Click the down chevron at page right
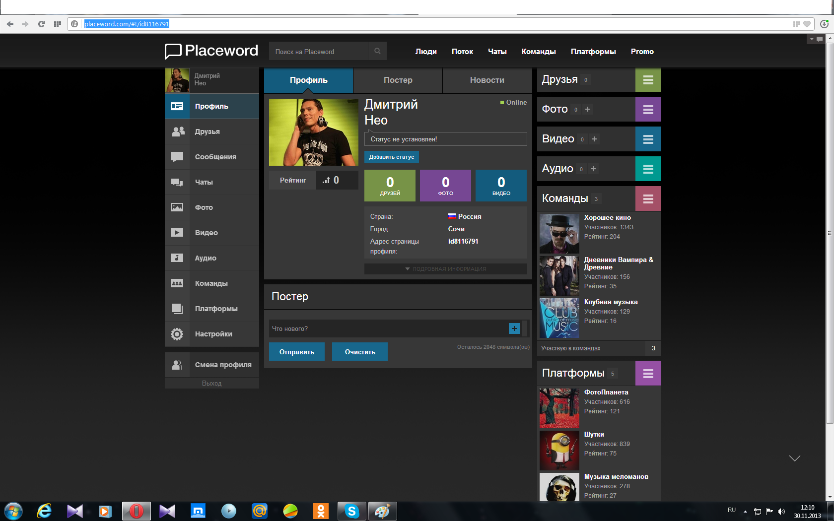834x521 pixels. click(795, 458)
